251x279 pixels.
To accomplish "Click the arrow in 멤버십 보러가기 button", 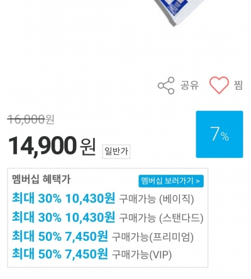I will coord(198,181).
